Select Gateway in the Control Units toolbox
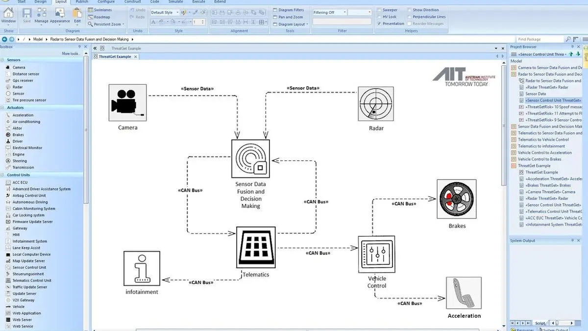The height and width of the screenshot is (331, 588). pos(20,228)
